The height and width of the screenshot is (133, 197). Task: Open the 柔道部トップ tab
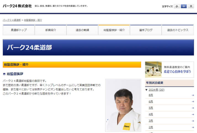point(19,30)
